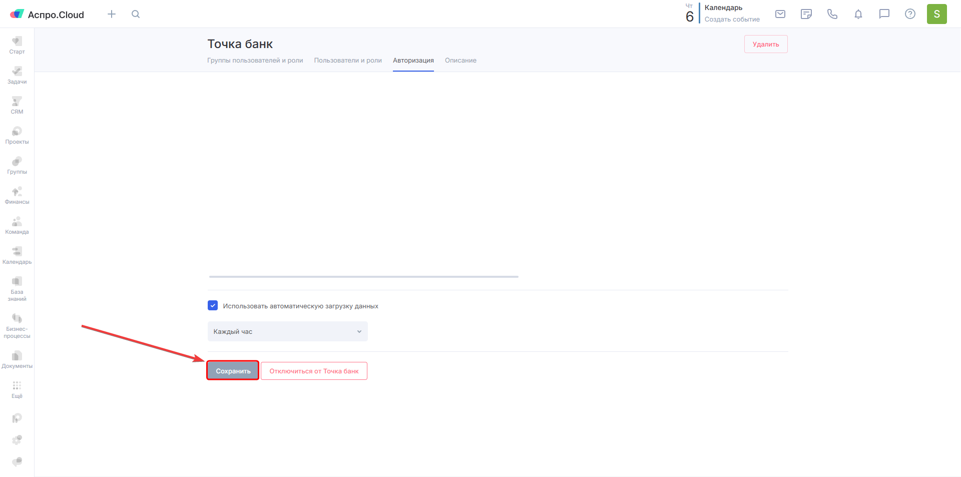Click the Сохранить button
The image size is (961, 477).
[x=233, y=371]
